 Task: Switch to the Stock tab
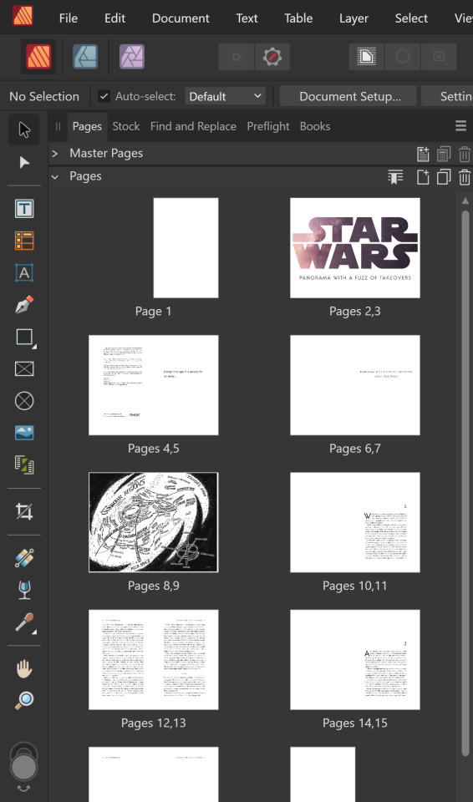click(126, 126)
